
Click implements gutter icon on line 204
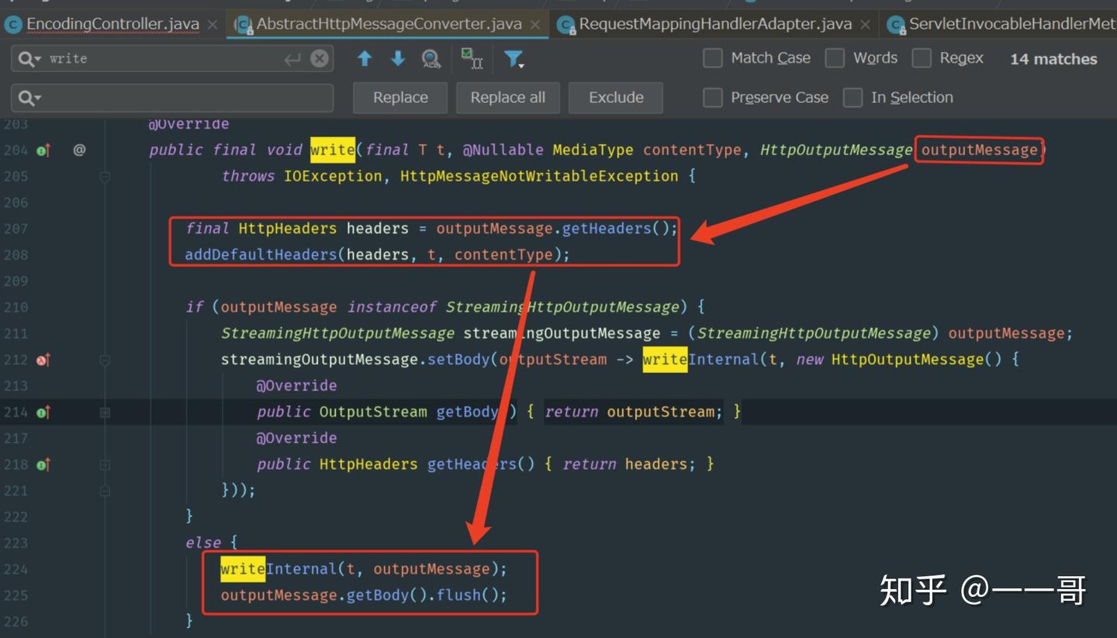coord(43,150)
